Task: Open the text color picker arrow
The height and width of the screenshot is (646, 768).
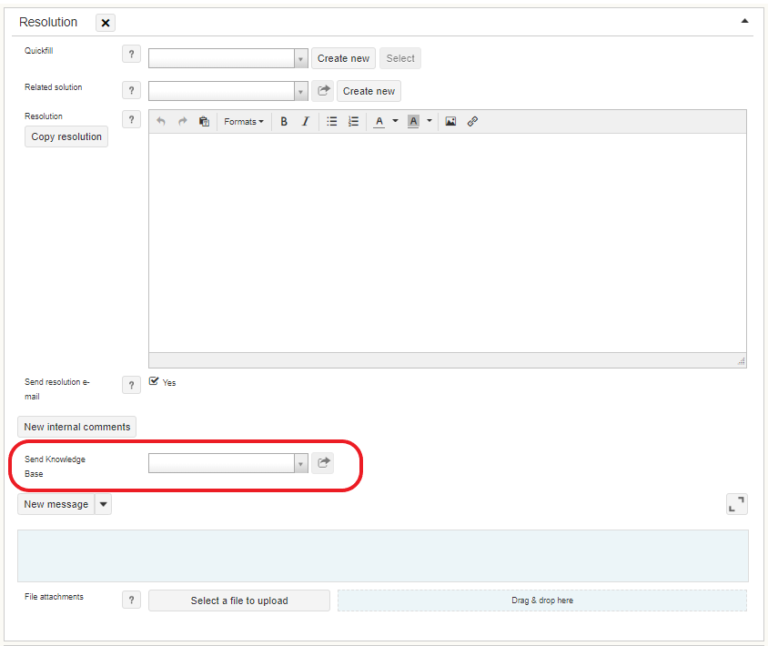Action: [395, 121]
